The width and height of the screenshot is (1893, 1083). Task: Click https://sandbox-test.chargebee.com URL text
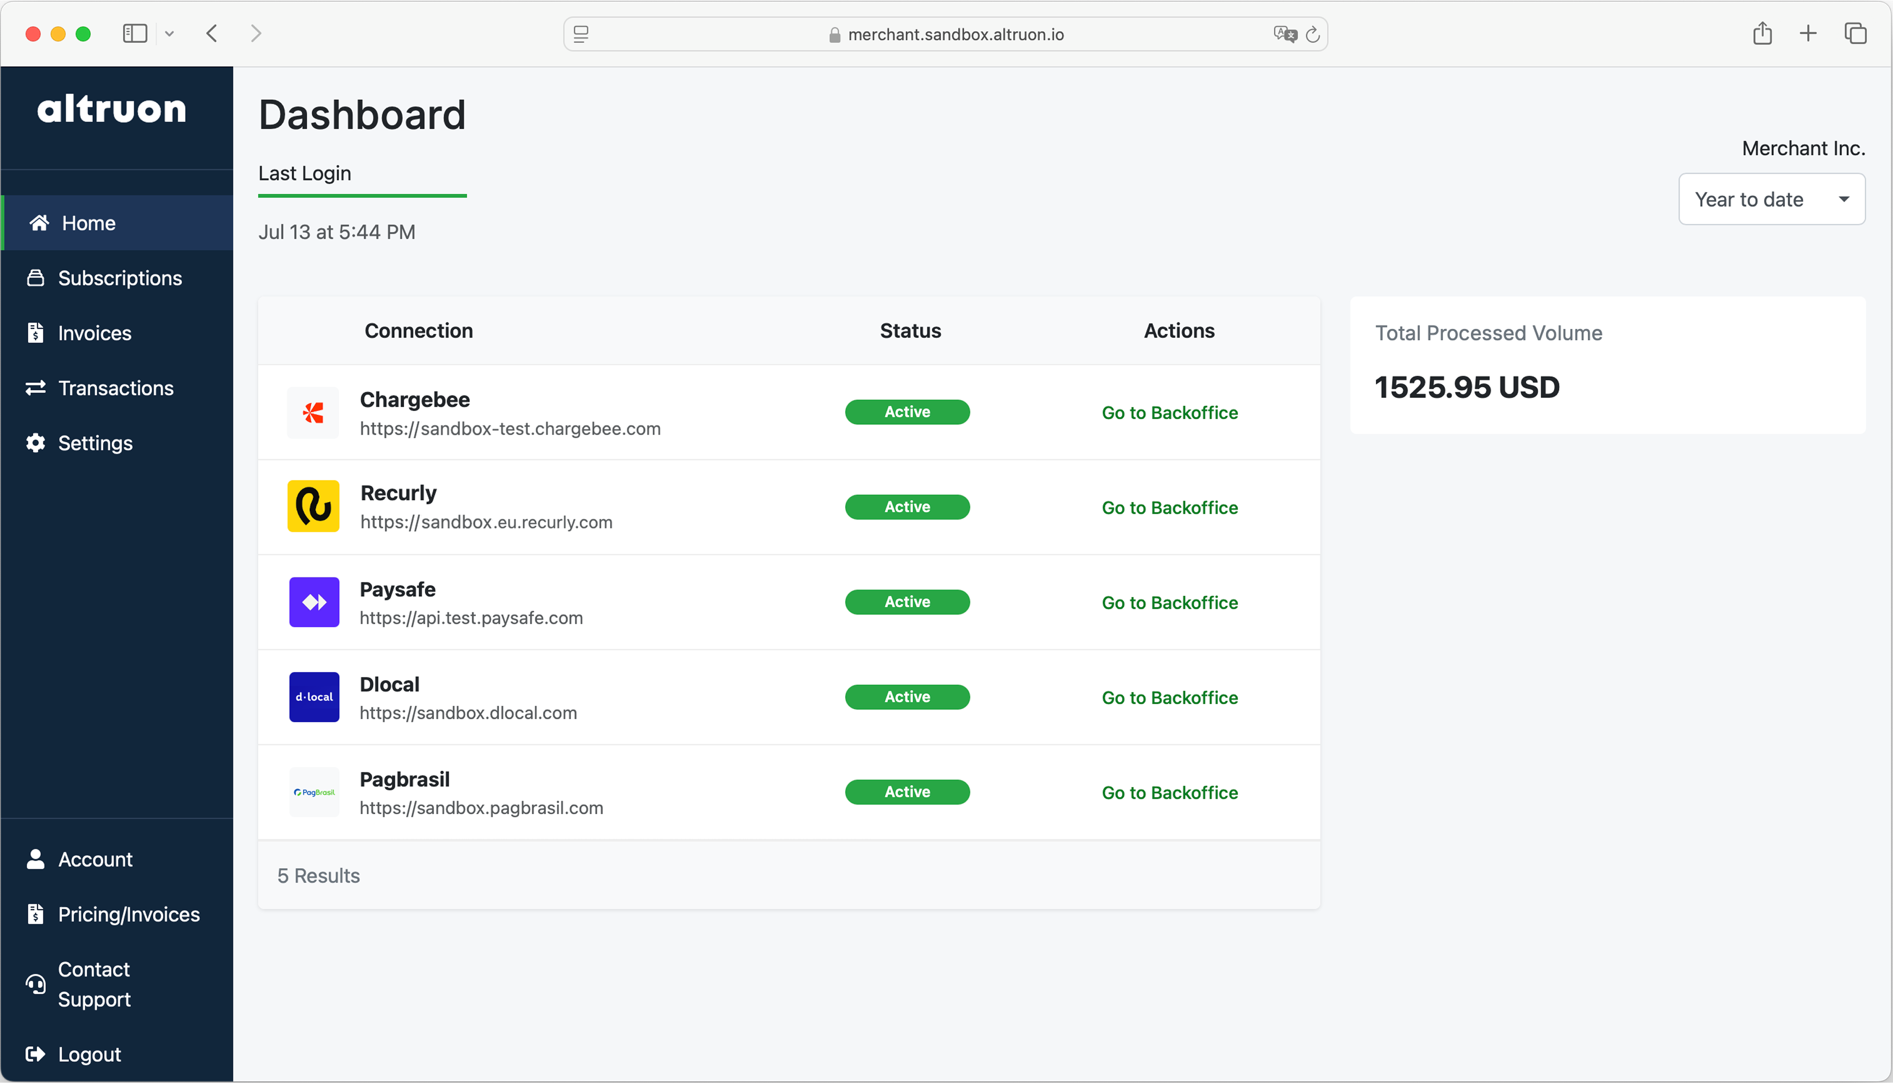(510, 429)
